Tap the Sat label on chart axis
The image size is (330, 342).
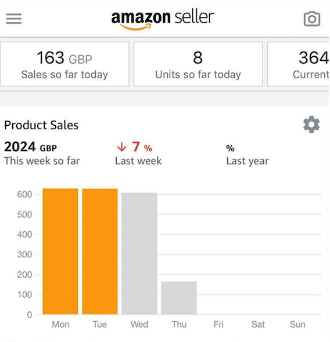(258, 325)
